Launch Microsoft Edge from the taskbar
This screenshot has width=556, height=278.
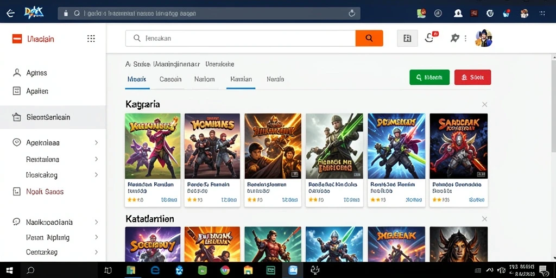[155, 270]
